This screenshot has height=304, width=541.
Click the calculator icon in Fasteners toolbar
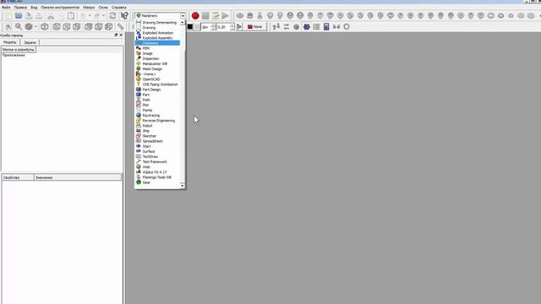point(326,26)
